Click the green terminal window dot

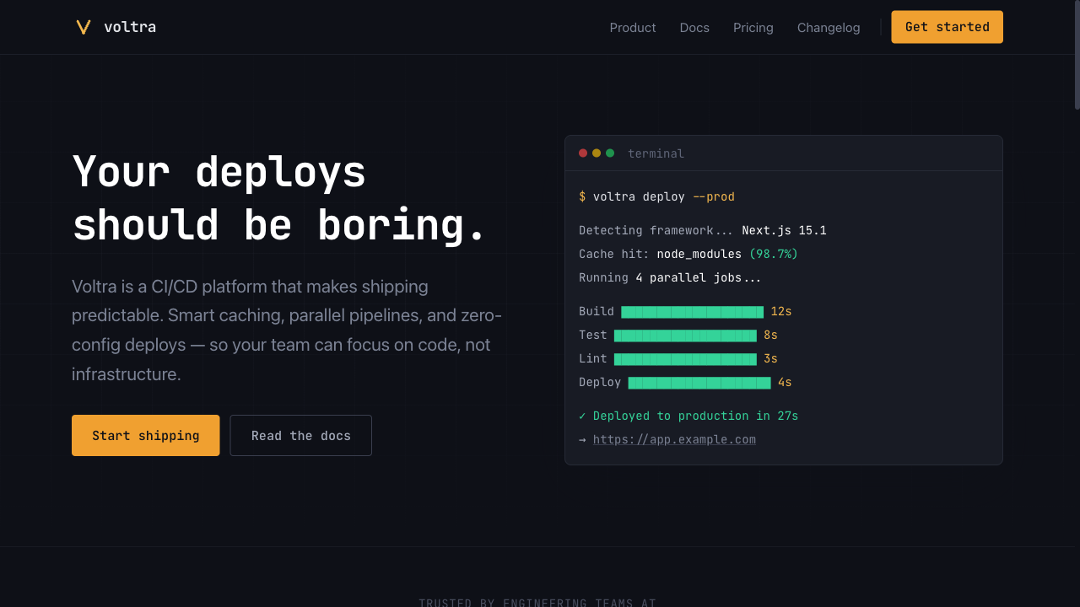point(610,153)
